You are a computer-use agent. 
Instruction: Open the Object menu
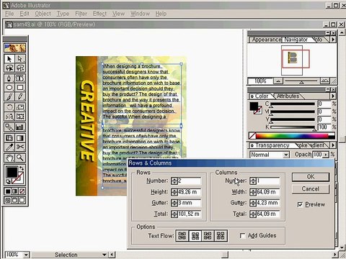(x=43, y=14)
